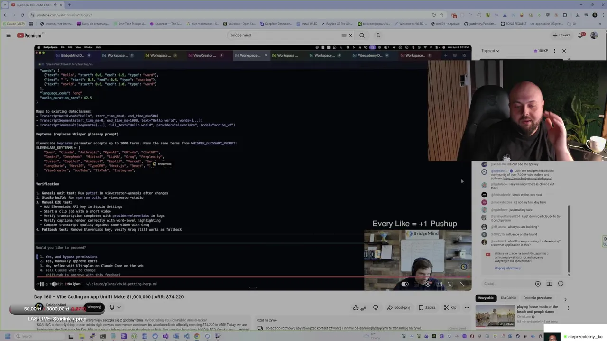The height and width of the screenshot is (341, 607).
Task: Click the Udostępnij share button
Action: click(398, 308)
